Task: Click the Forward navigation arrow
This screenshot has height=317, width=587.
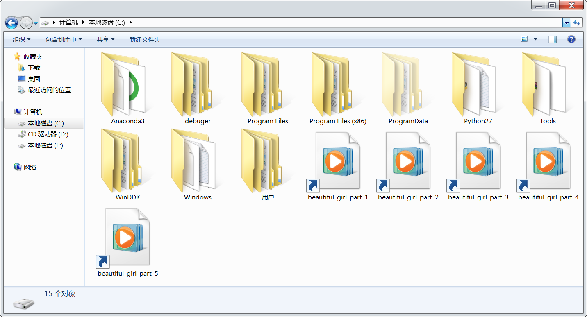Action: click(x=26, y=23)
